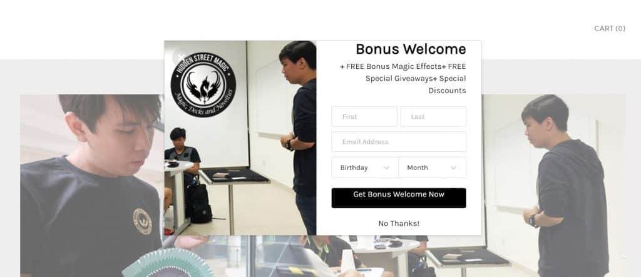The height and width of the screenshot is (277, 641).
Task: Dismiss the offer via No Thanks!
Action: click(399, 223)
